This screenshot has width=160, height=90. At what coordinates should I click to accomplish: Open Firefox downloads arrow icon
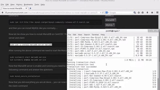coord(147,12)
